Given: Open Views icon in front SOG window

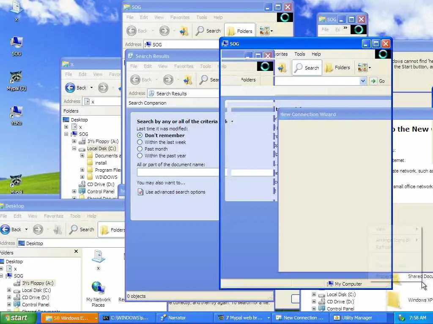Looking at the screenshot, I should pos(364,67).
